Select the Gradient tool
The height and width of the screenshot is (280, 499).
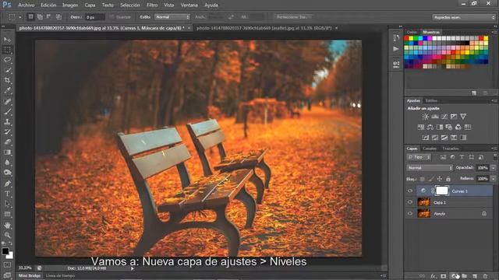(7, 152)
